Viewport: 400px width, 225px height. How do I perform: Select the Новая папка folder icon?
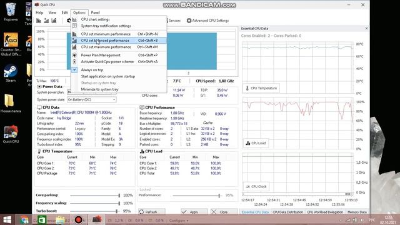[x=11, y=104]
